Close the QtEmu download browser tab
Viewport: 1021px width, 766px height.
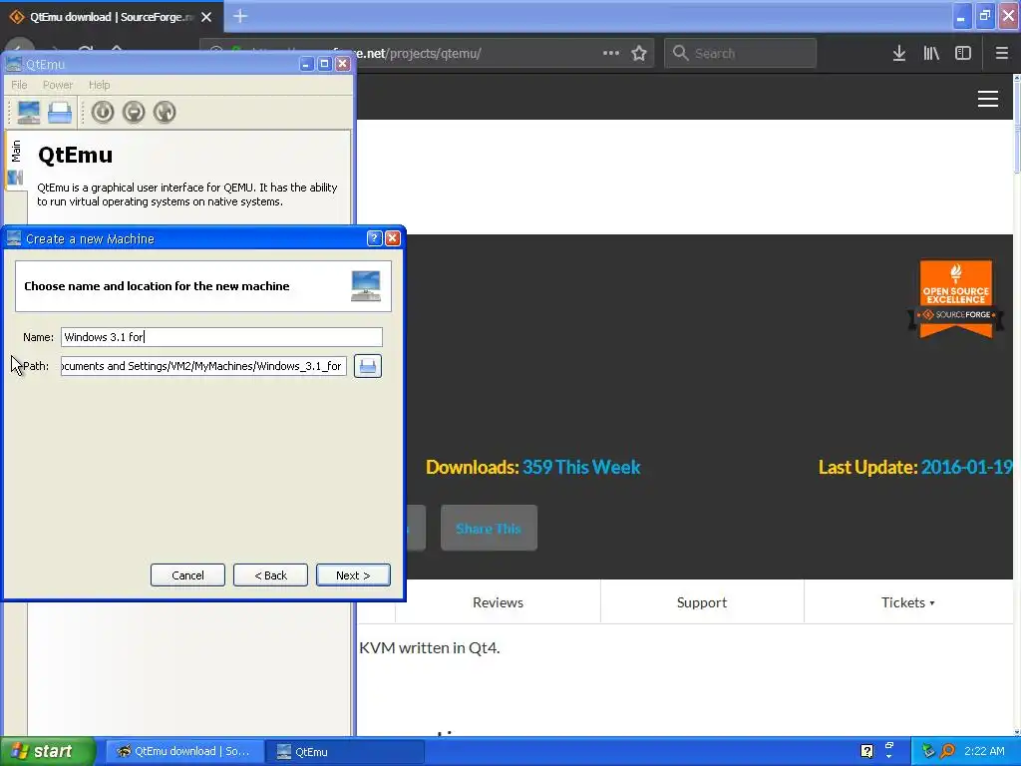click(x=206, y=17)
